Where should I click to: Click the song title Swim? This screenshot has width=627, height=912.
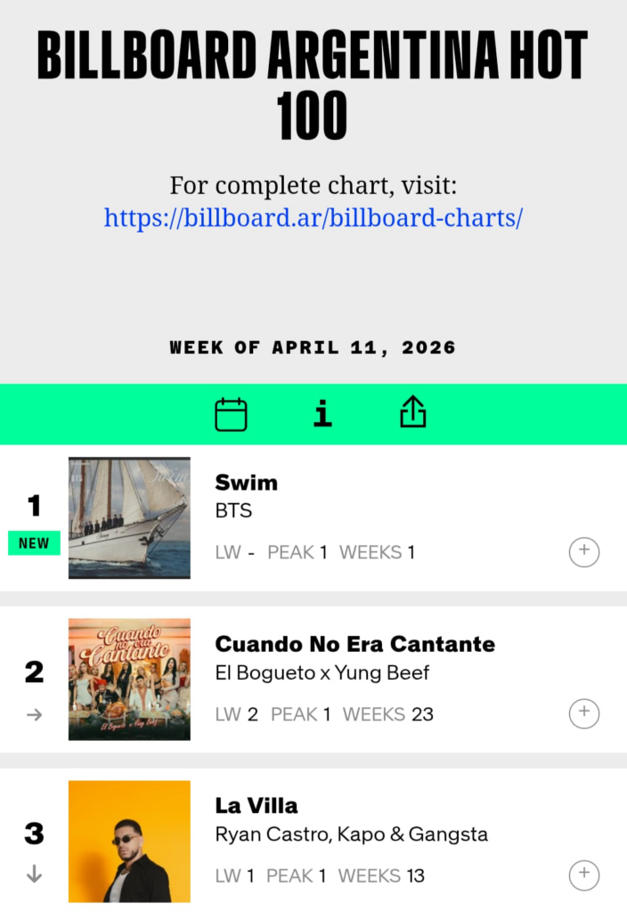tap(247, 483)
